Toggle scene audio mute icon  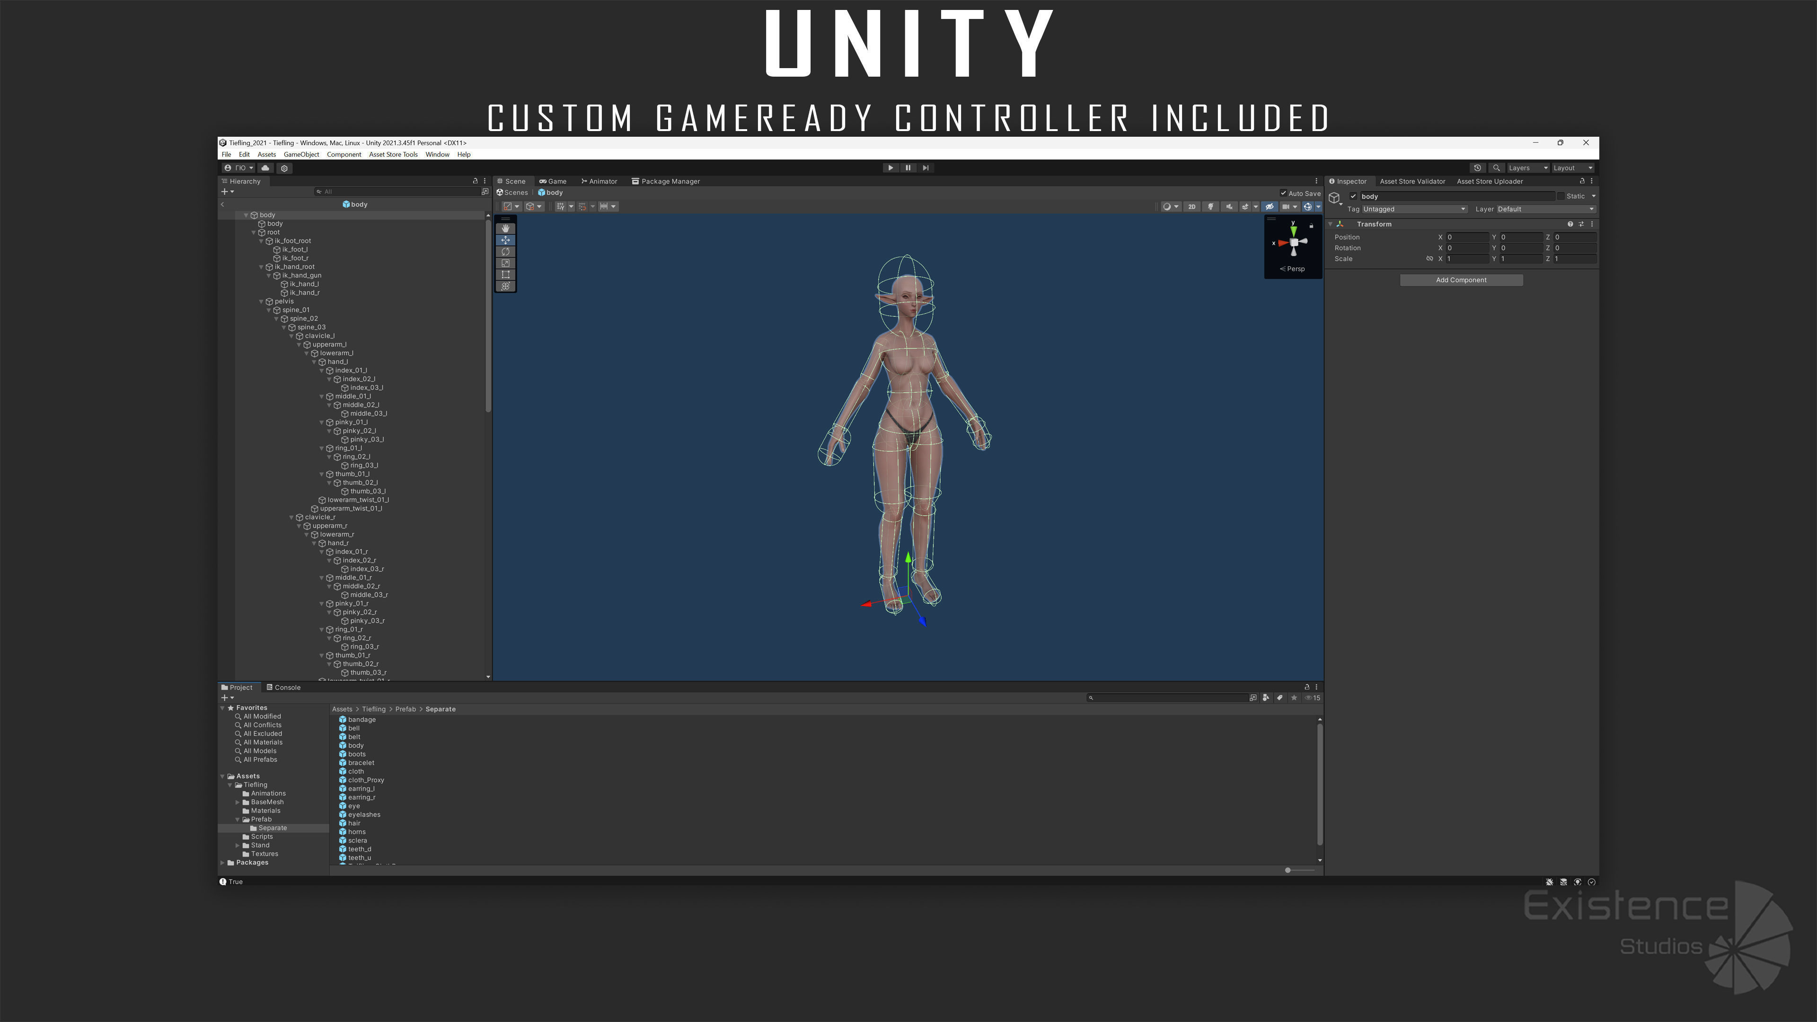pos(1229,207)
